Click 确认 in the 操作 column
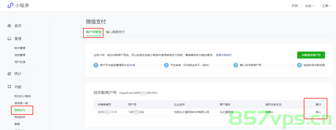The image size is (336, 130). [x=318, y=112]
